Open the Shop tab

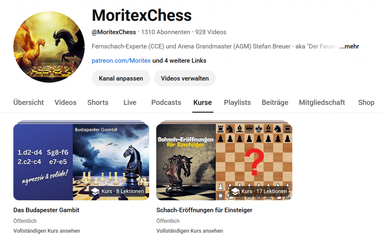(366, 102)
